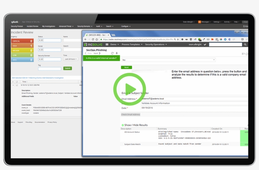The width and height of the screenshot is (259, 170).
Task: Click the Email Address field
Action: (x=195, y=99)
